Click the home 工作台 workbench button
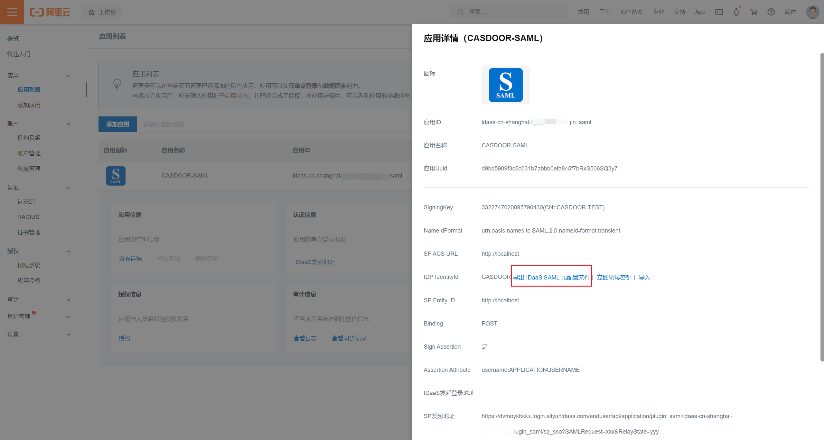Viewport: 824px width, 440px height. click(x=102, y=12)
